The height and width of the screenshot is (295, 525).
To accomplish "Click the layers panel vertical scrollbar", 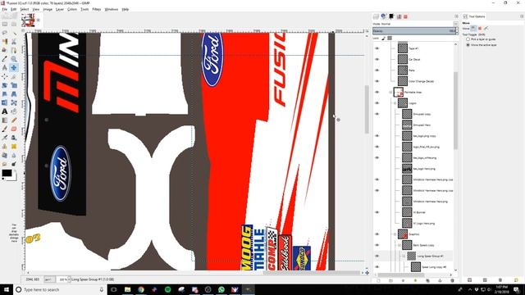I will (x=455, y=111).
